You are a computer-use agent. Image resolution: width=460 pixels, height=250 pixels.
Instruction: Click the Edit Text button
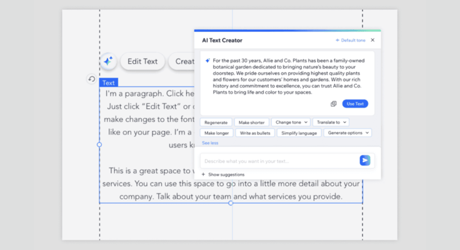[142, 61]
